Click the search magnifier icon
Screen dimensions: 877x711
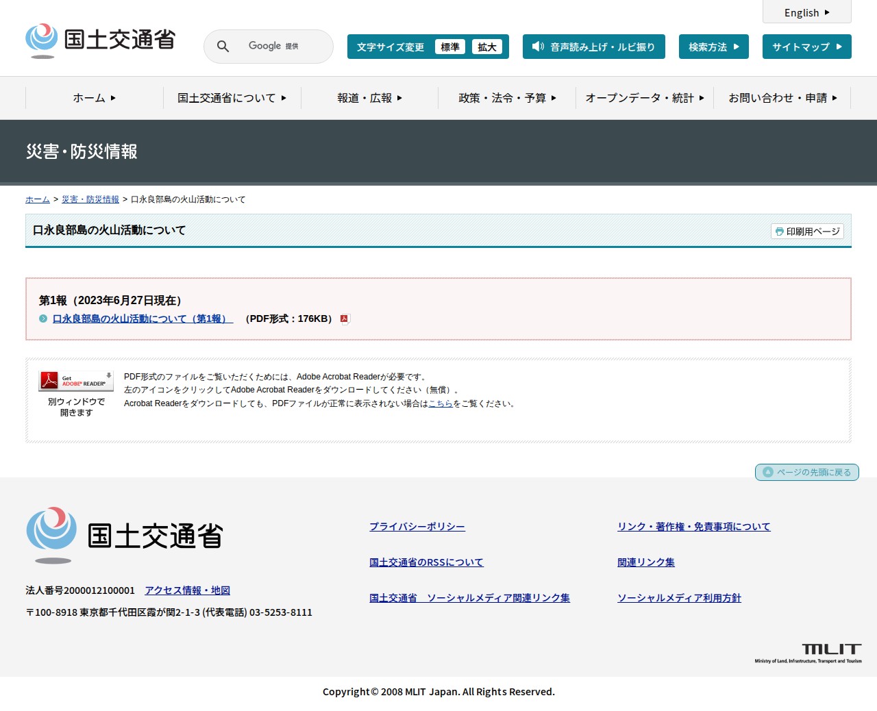(x=223, y=47)
